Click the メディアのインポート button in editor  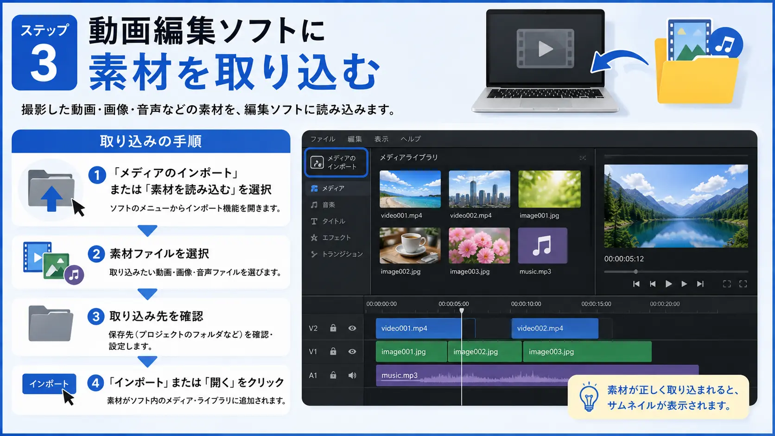336,163
